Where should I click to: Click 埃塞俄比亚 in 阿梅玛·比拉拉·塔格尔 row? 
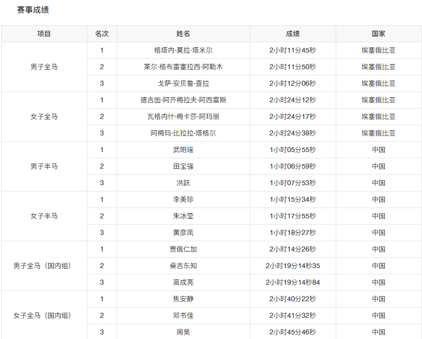click(379, 133)
